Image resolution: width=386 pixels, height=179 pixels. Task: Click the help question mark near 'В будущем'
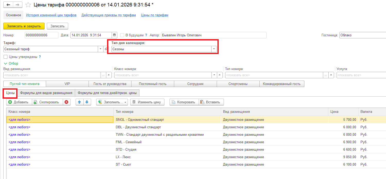pyautogui.click(x=146, y=35)
